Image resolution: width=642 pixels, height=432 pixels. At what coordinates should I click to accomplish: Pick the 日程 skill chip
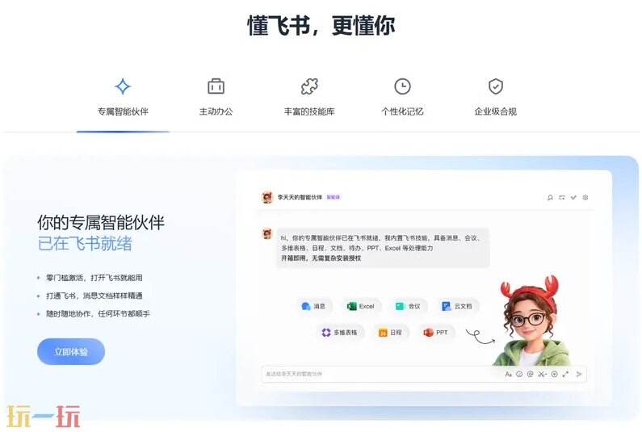(x=390, y=333)
